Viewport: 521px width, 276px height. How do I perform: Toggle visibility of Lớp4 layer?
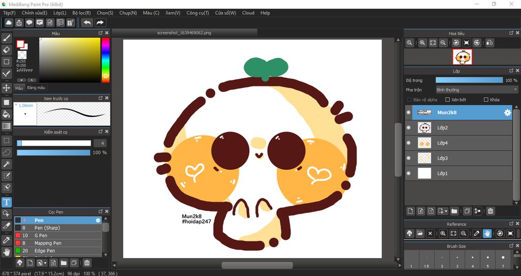point(409,143)
